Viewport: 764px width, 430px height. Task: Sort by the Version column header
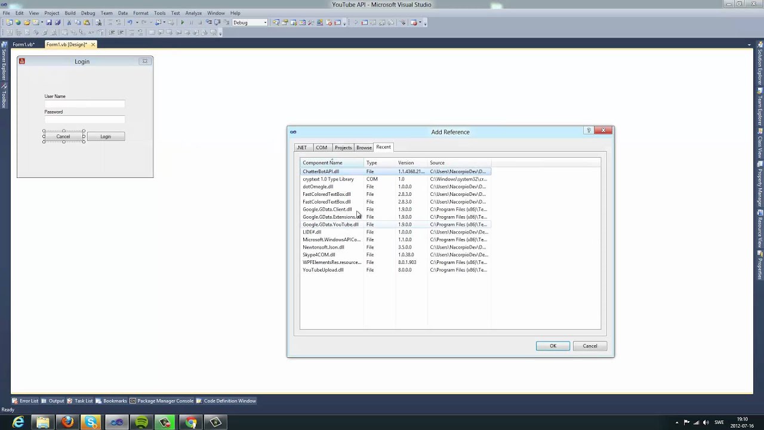[x=411, y=162]
